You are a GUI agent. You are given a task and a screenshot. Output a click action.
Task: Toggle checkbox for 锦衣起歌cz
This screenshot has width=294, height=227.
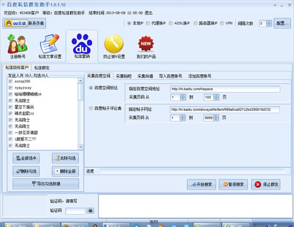click(11, 113)
